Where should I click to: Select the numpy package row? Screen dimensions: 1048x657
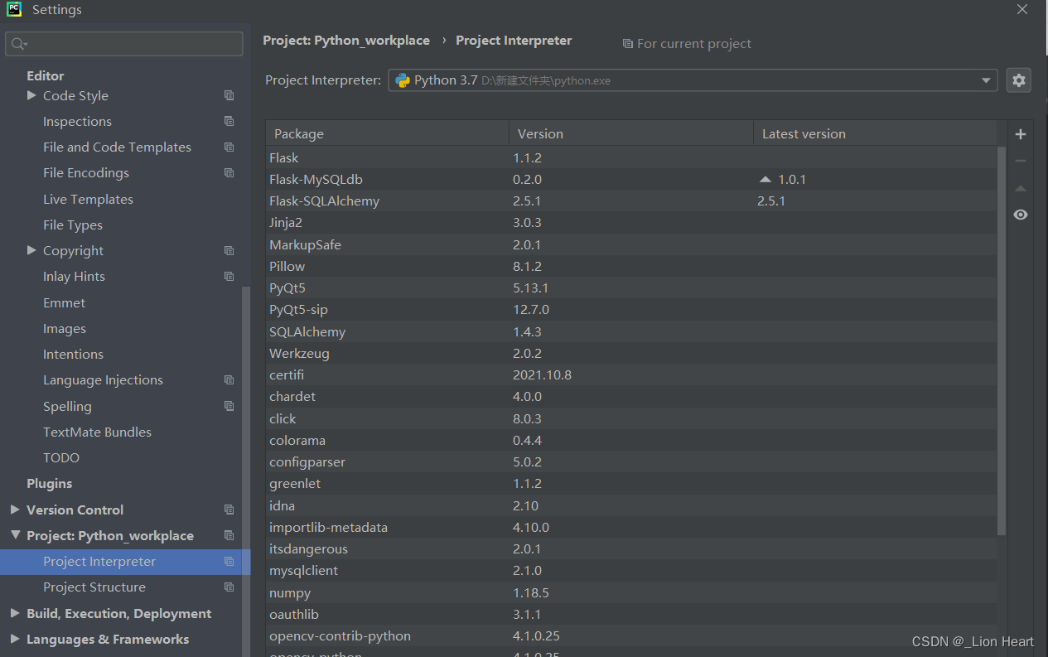[x=631, y=592]
